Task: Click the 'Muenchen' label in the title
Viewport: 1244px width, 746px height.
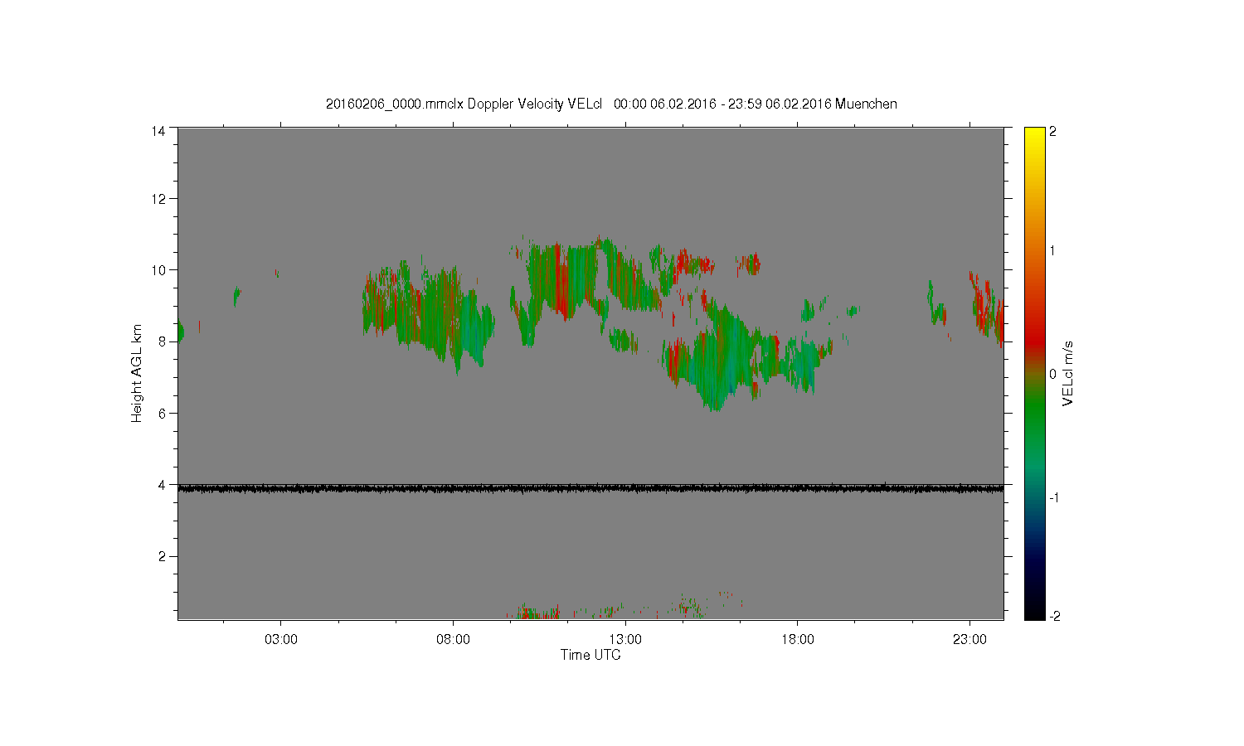Action: pyautogui.click(x=866, y=104)
